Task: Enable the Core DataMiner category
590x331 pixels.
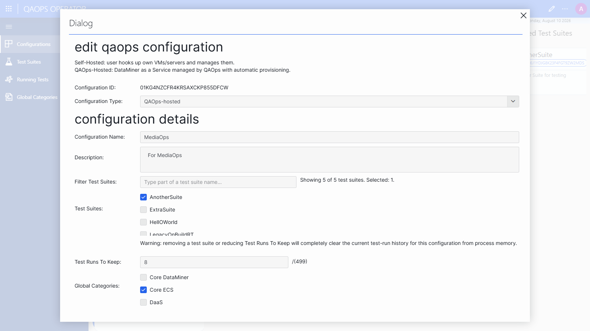Action: [143, 277]
